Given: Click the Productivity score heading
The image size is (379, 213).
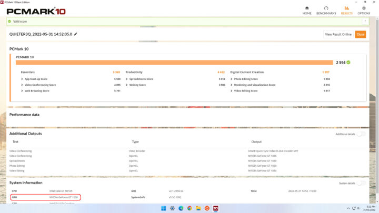Looking at the screenshot, I should (x=134, y=72).
